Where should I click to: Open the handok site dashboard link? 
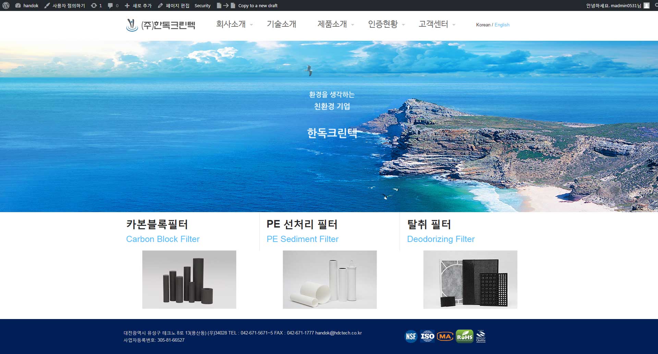(31, 5)
